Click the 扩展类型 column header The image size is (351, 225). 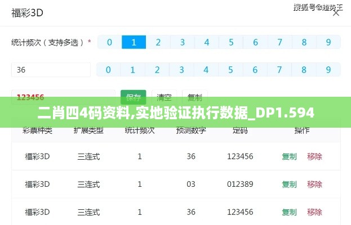point(88,130)
